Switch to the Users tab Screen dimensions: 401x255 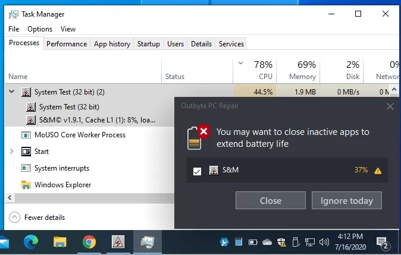tap(176, 44)
